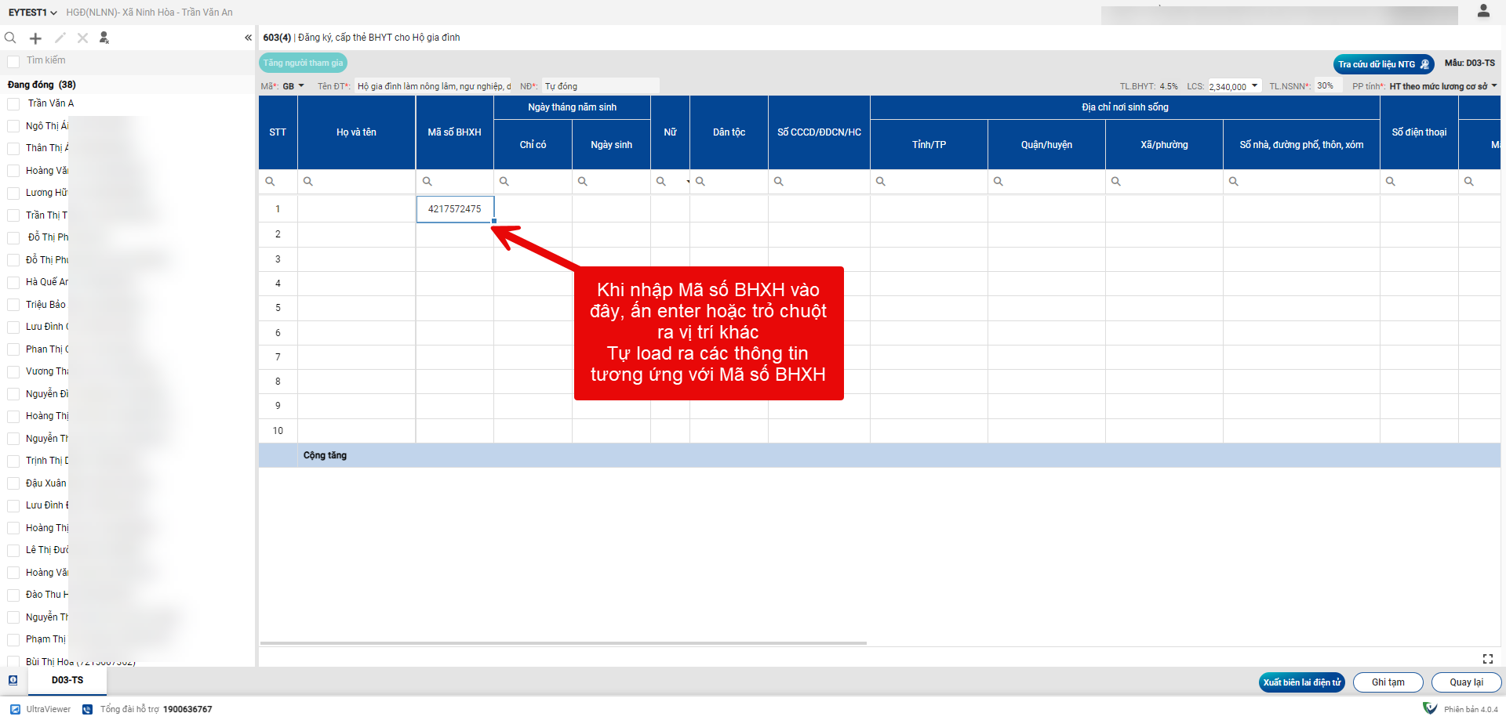
Task: Click the Họ và tên cell in row 1
Action: (356, 209)
